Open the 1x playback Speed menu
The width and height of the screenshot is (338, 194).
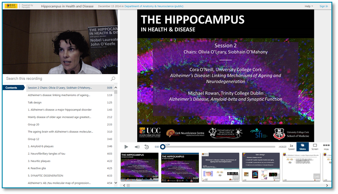tap(291, 147)
